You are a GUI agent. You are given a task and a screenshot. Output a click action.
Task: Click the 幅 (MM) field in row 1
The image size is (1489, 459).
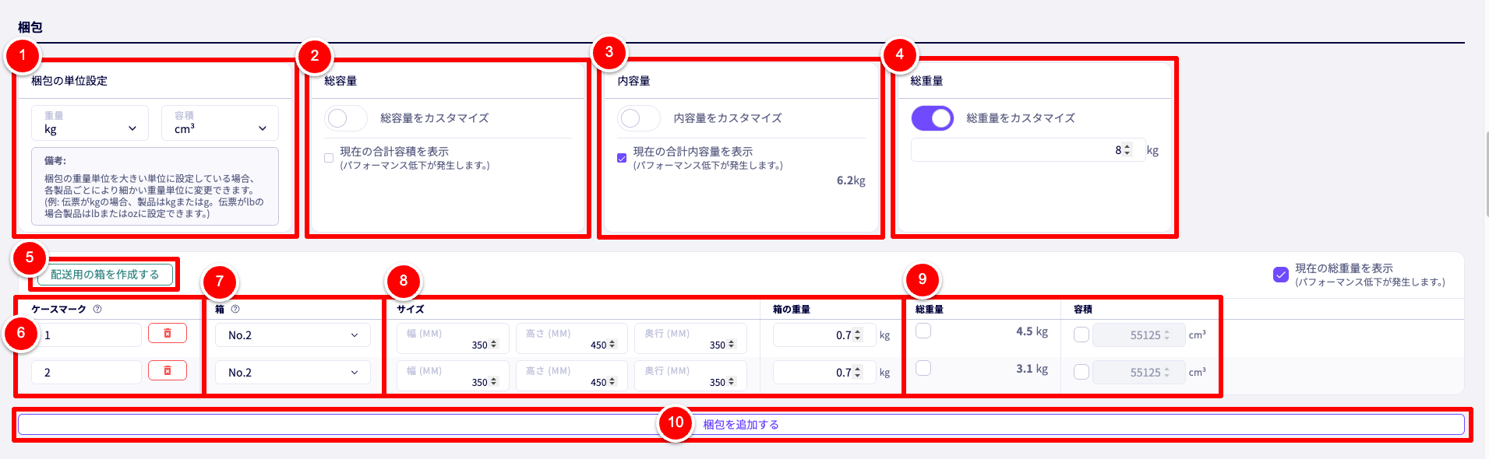pos(453,338)
